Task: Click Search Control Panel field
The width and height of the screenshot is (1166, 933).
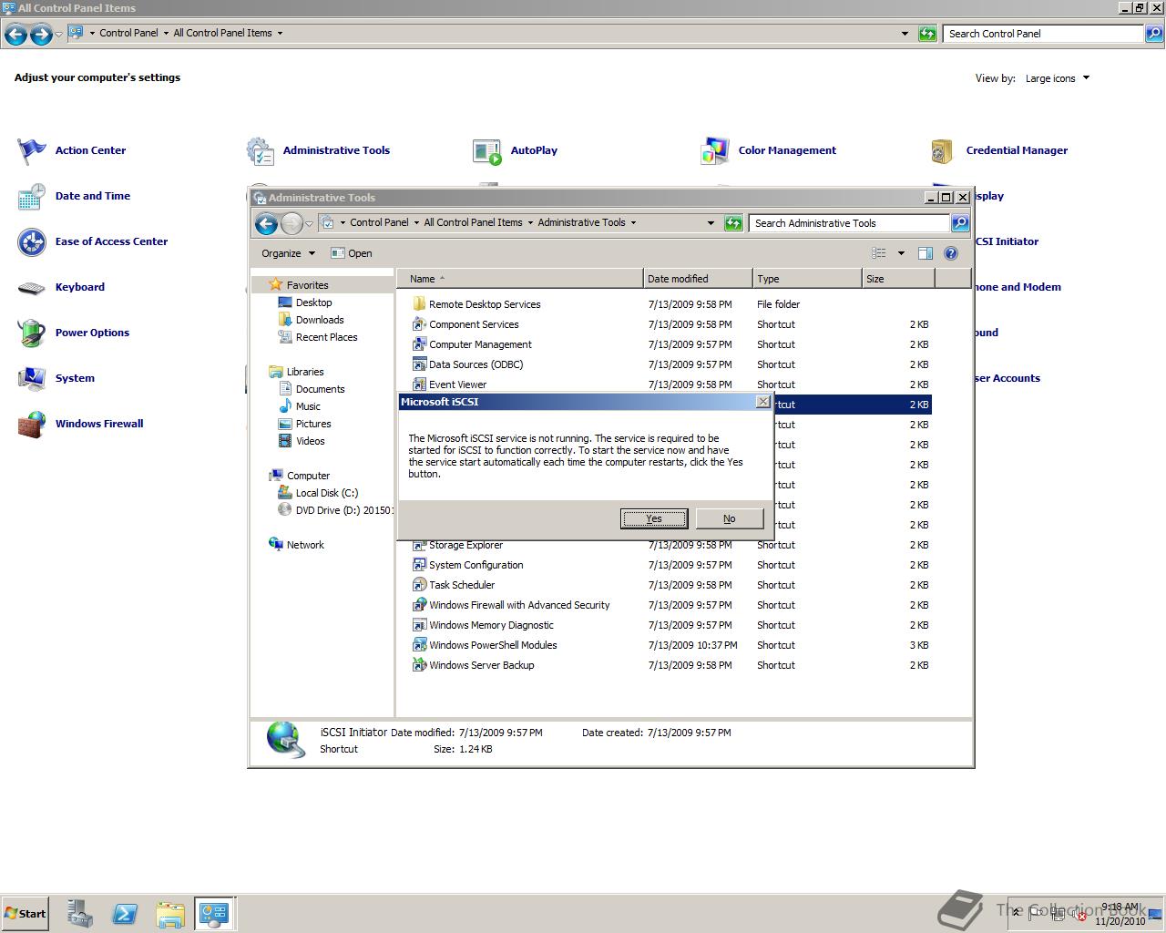Action: pyautogui.click(x=1043, y=34)
